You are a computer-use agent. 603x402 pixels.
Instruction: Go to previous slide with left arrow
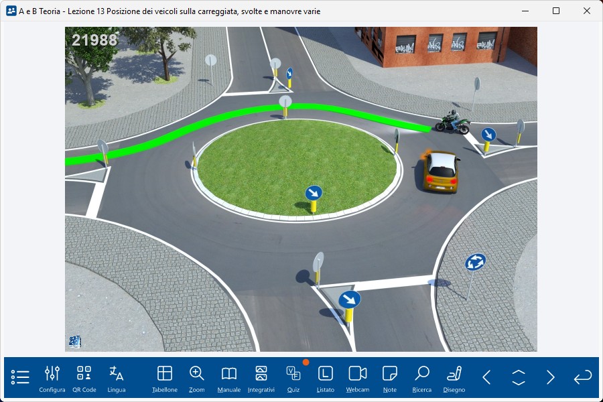[486, 377]
